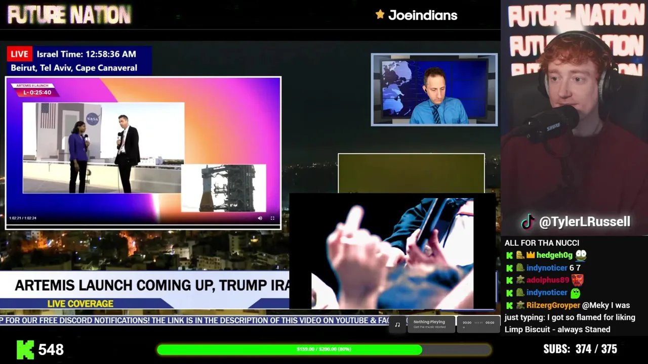
Task: Click the music note widget icon
Action: click(x=397, y=325)
